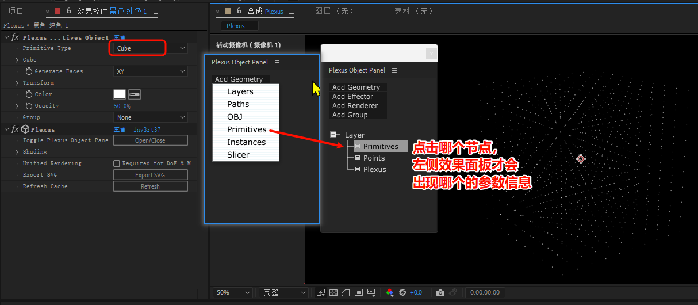The height and width of the screenshot is (305, 698).
Task: Switch to the 效果控件 tab
Action: coord(112,11)
